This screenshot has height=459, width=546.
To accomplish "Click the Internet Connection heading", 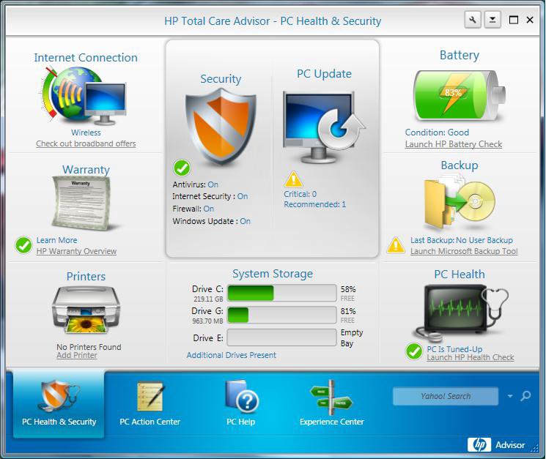I will click(86, 57).
